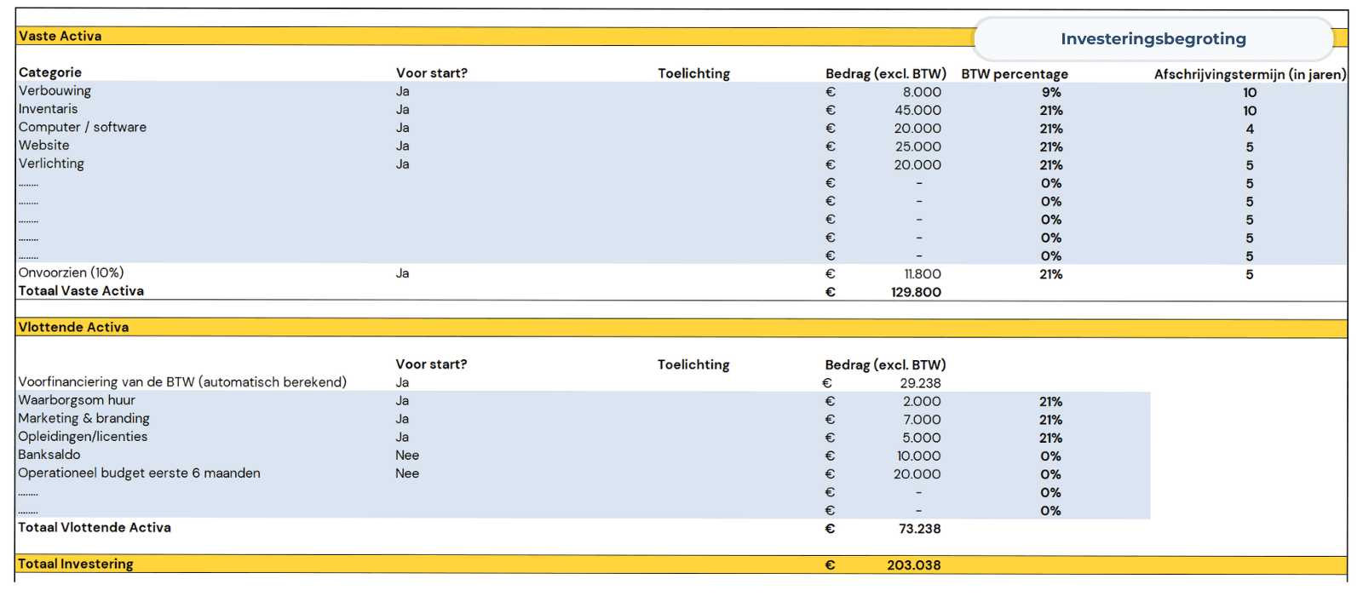Select the Vlottende Activa section header
This screenshot has height=596, width=1363.
click(74, 327)
